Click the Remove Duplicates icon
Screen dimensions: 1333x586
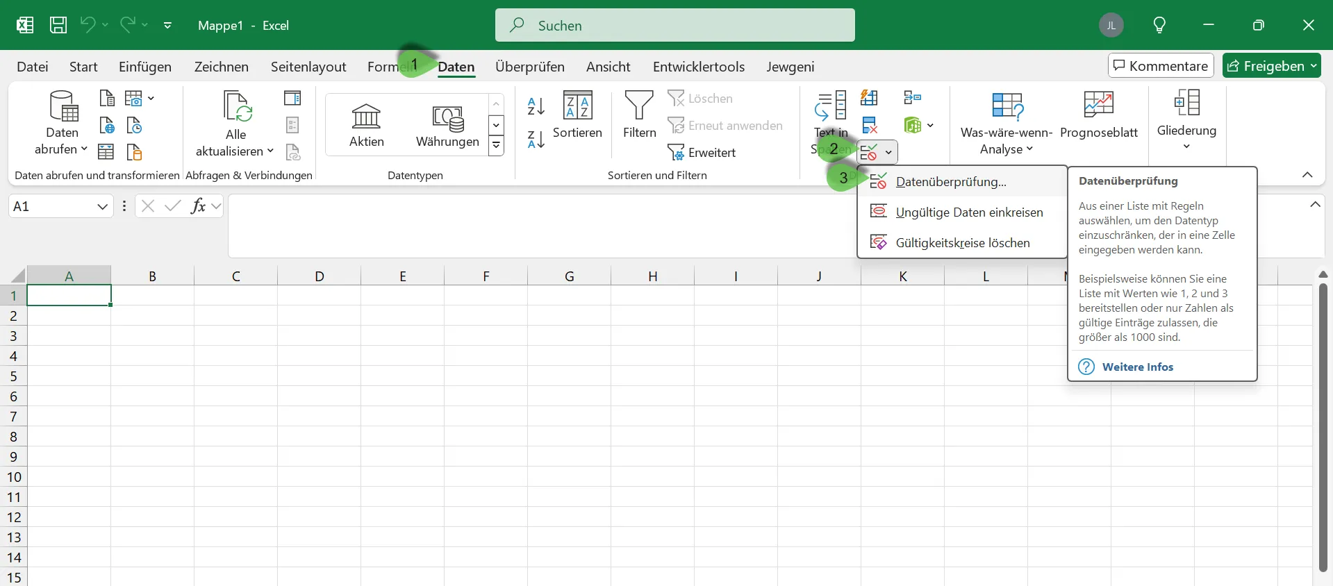click(x=870, y=125)
